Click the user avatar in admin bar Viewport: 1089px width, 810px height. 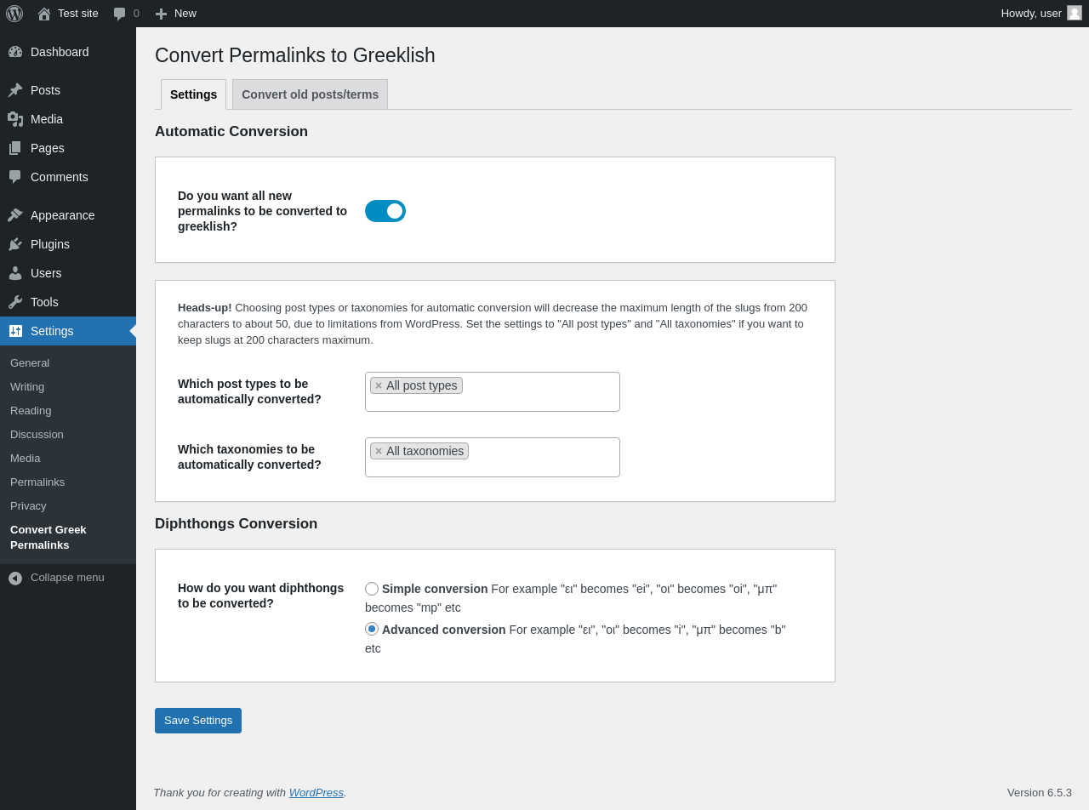pos(1075,13)
